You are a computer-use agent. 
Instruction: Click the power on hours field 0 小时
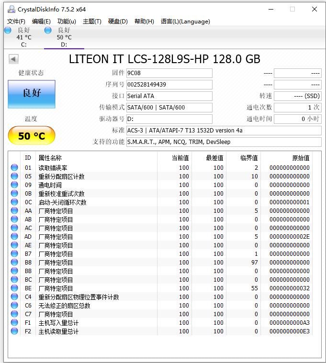click(298, 119)
